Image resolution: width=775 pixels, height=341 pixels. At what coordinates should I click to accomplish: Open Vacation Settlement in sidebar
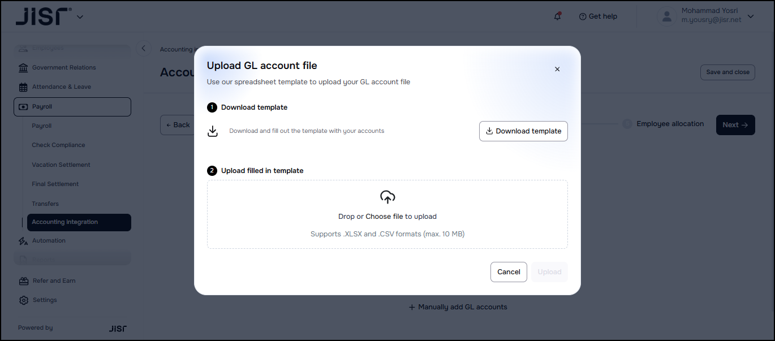61,165
